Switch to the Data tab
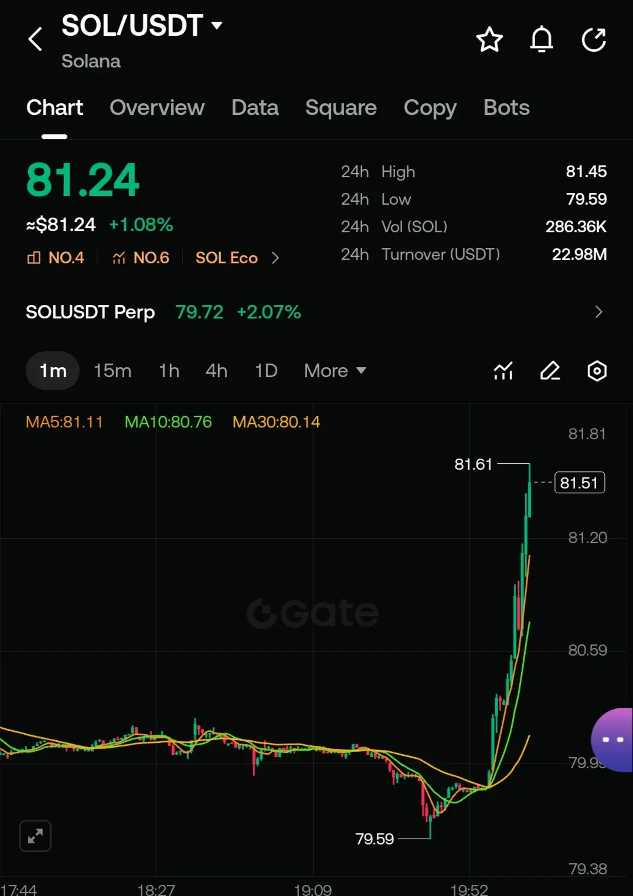Screen dimensions: 633x896 tap(255, 107)
